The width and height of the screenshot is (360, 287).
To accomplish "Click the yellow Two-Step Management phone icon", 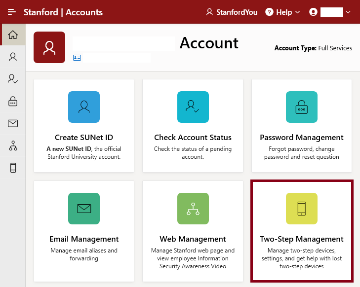I will [302, 209].
